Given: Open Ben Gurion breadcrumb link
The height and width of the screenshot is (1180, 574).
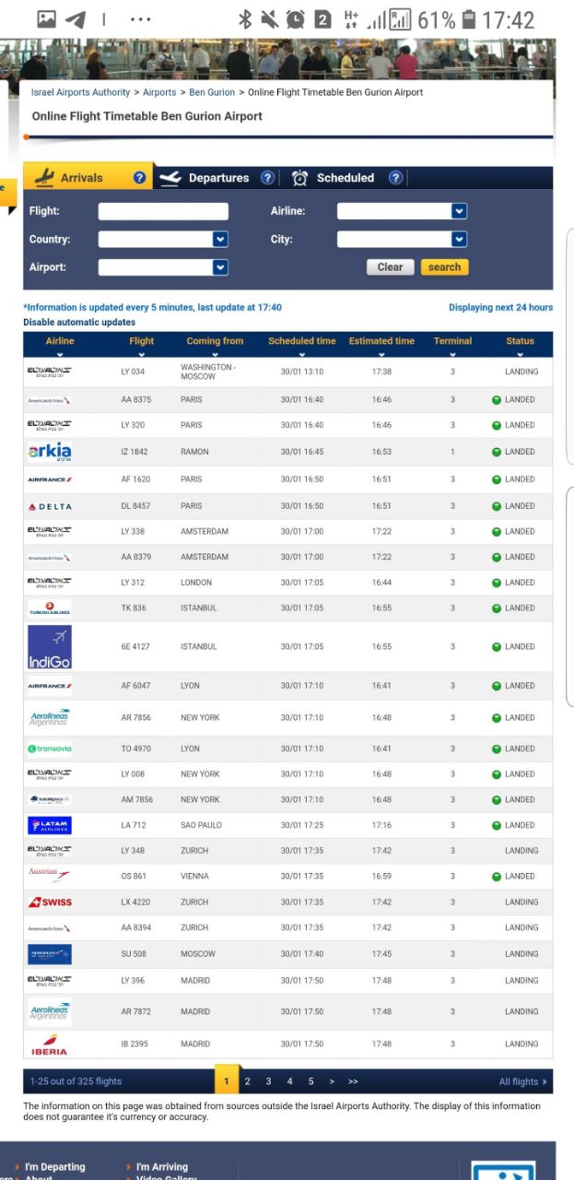Looking at the screenshot, I should 211,92.
